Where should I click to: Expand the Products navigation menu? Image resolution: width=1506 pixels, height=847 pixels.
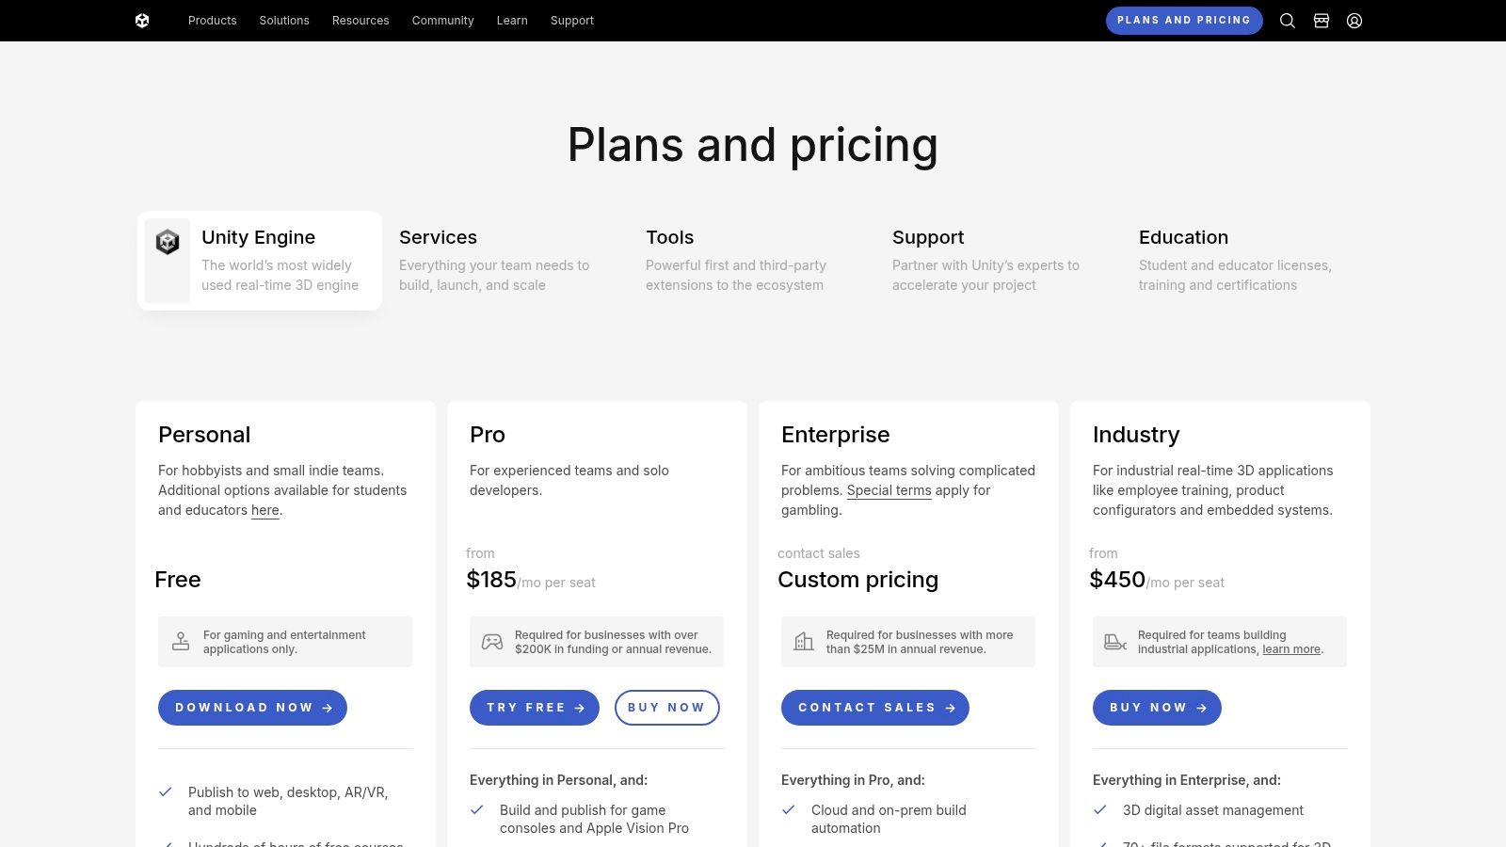[x=213, y=21]
